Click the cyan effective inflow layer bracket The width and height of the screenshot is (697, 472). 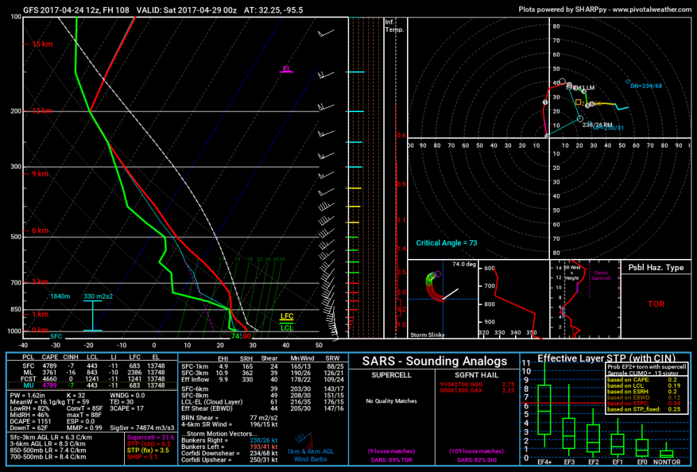pyautogui.click(x=93, y=315)
